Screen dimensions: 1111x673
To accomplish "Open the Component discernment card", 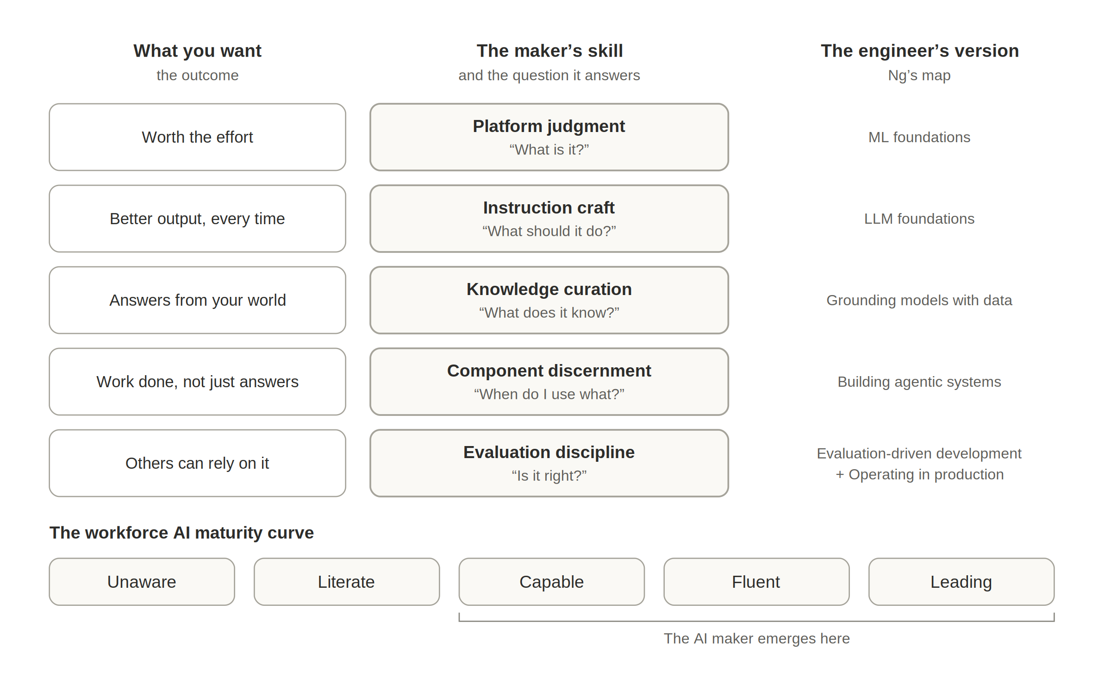I will [x=549, y=382].
